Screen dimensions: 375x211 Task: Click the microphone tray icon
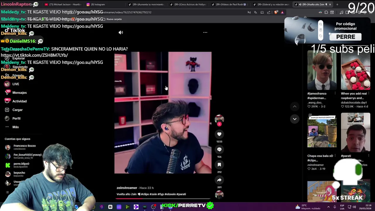335,207
